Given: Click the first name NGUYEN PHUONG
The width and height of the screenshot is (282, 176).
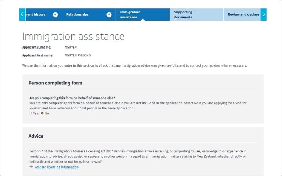Looking at the screenshot, I should (78, 55).
